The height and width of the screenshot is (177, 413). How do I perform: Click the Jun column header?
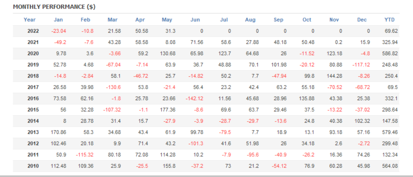[195, 20]
